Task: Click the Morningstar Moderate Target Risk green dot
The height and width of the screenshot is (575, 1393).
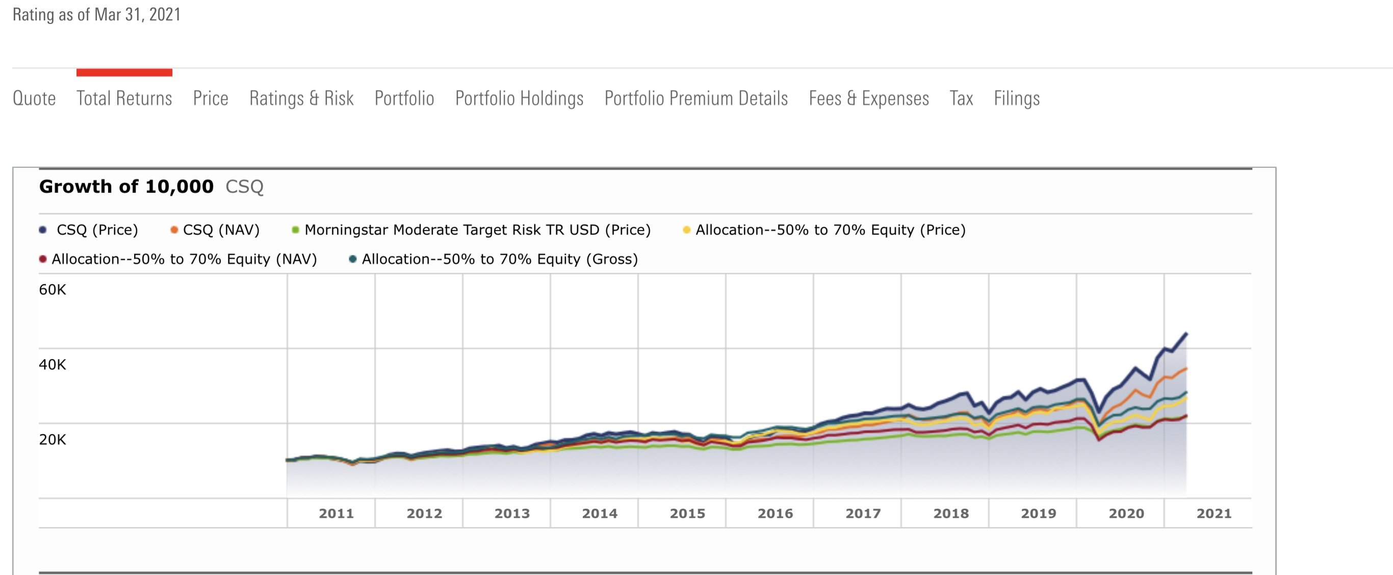Action: [x=295, y=230]
